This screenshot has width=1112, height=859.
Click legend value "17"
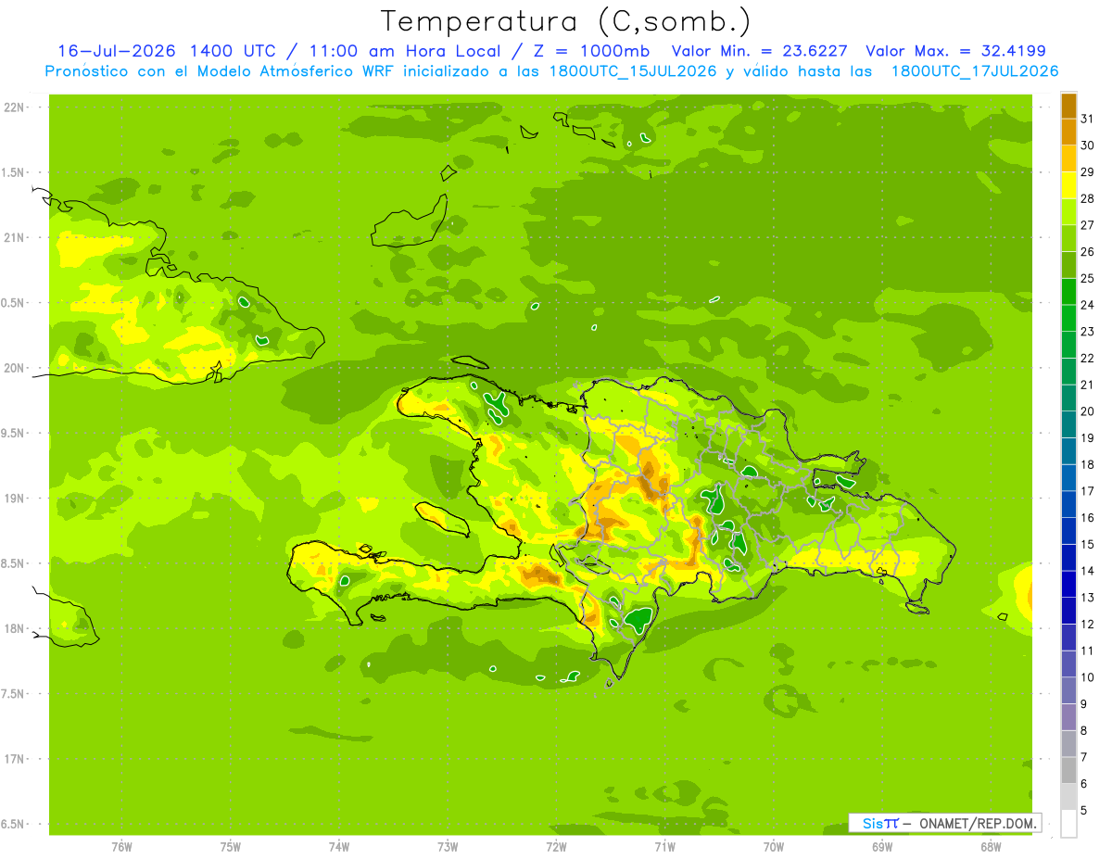(x=1087, y=491)
